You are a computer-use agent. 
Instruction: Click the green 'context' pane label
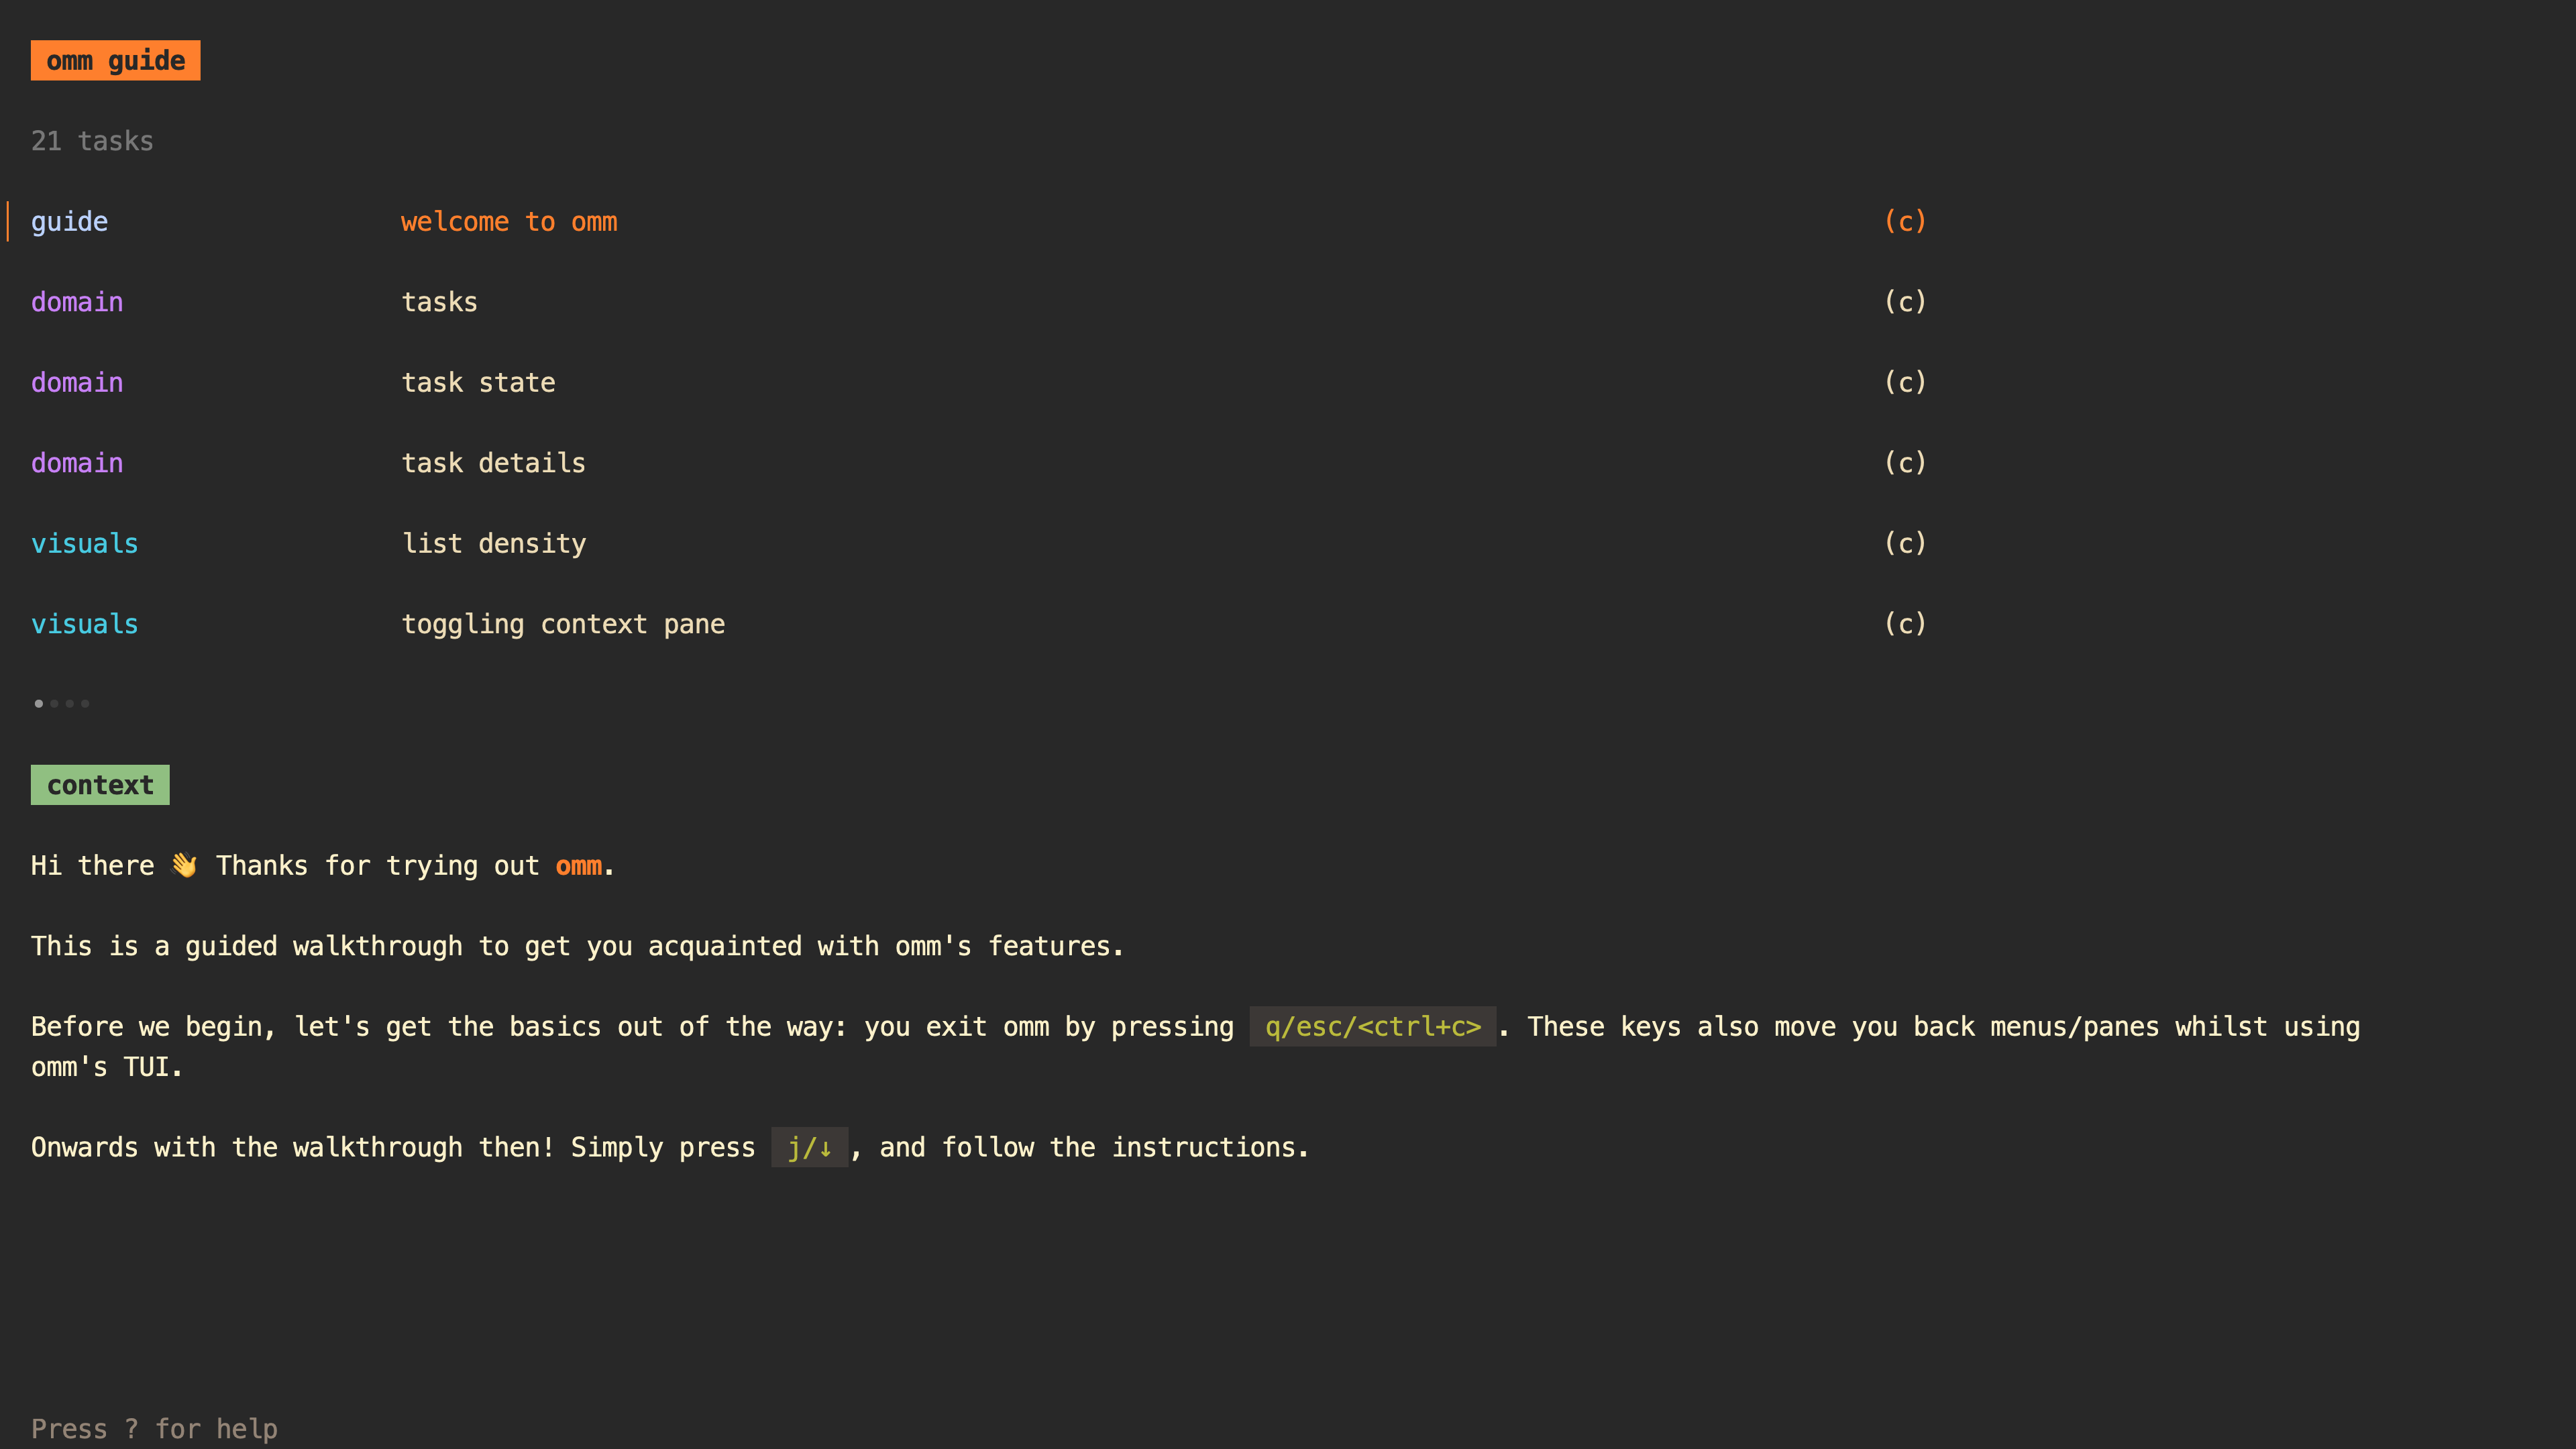100,785
